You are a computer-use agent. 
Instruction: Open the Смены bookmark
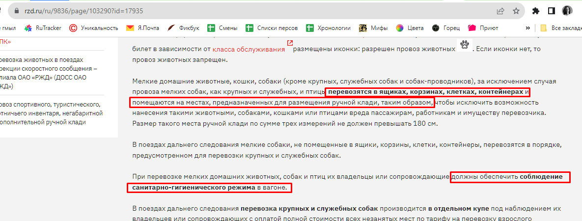click(222, 28)
